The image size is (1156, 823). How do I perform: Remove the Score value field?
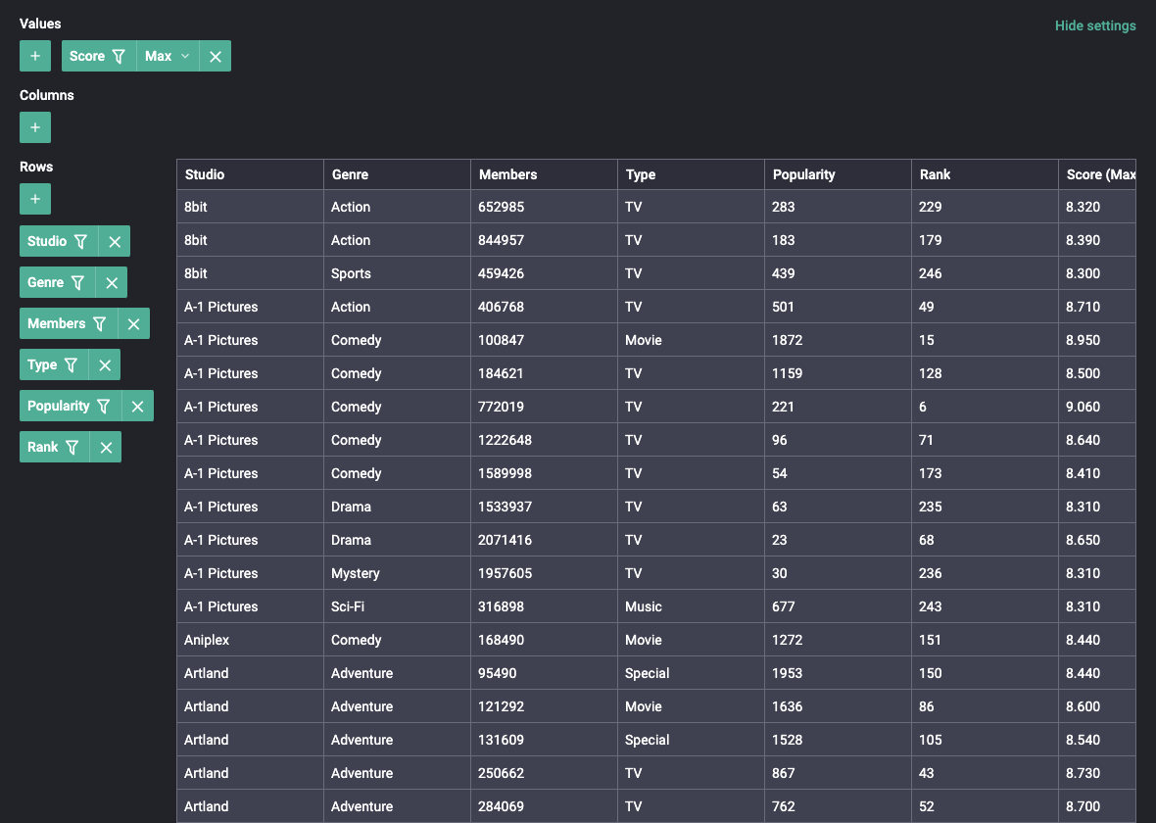click(x=216, y=56)
